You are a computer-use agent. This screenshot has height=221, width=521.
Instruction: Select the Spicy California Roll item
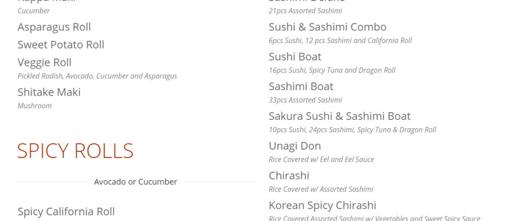[66, 212]
